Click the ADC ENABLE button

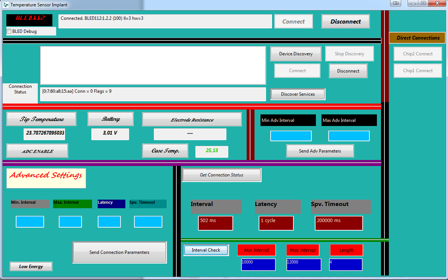point(37,151)
